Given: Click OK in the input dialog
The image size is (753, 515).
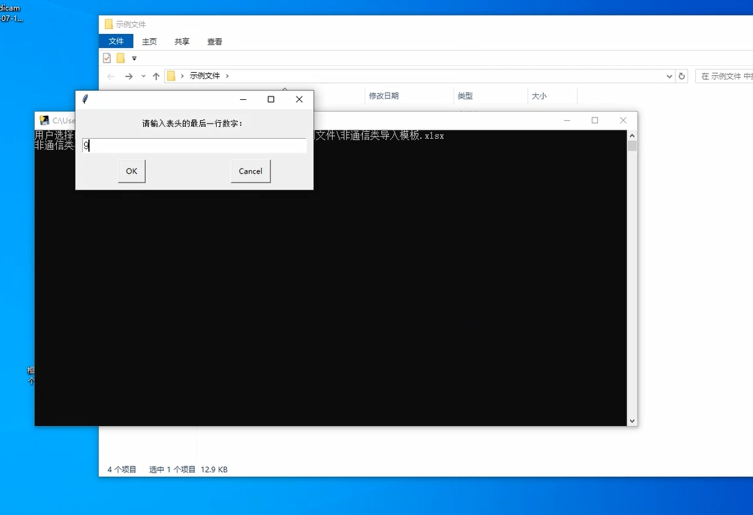Looking at the screenshot, I should click(131, 171).
